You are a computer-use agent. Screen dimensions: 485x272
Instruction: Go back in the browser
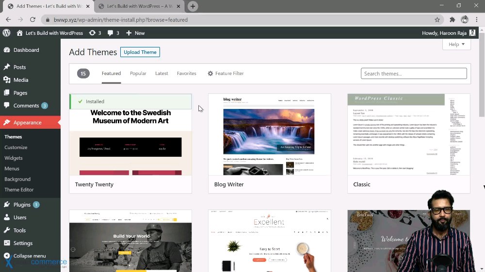[8, 19]
